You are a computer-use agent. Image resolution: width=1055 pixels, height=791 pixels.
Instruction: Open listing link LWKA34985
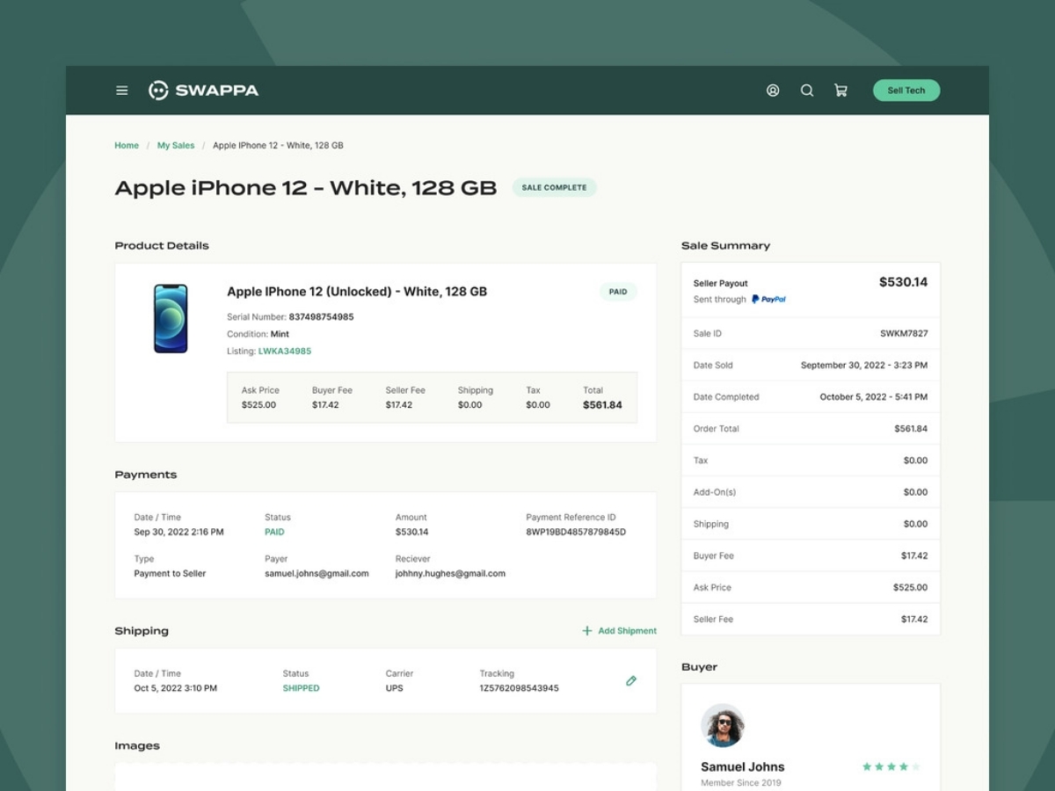click(285, 352)
